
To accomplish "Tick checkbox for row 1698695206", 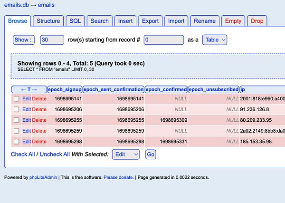I will tap(17, 109).
